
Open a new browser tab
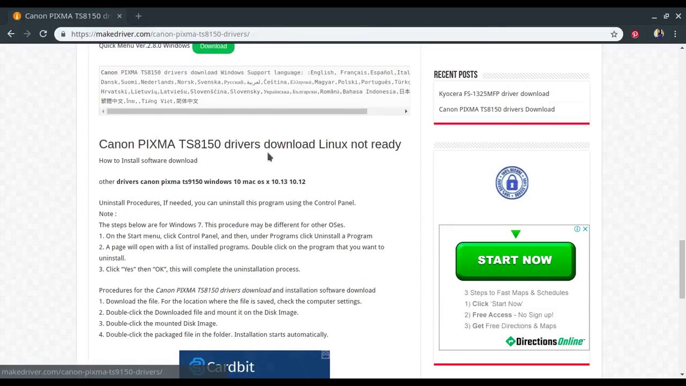click(138, 16)
